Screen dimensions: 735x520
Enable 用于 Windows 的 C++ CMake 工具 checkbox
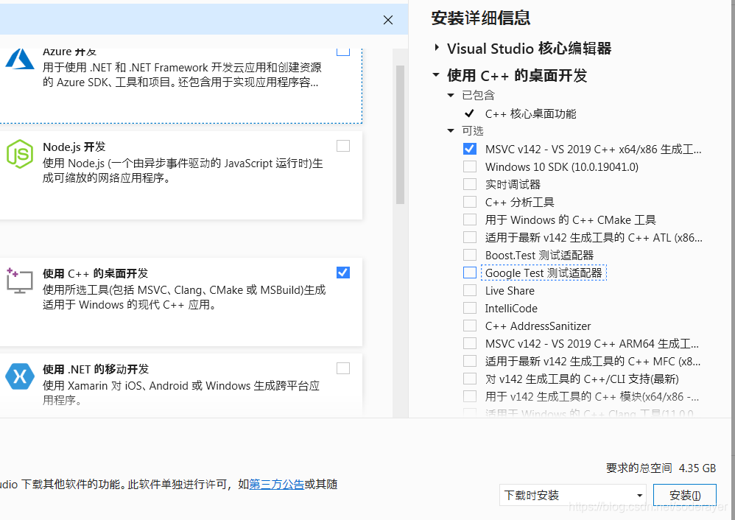(x=470, y=219)
